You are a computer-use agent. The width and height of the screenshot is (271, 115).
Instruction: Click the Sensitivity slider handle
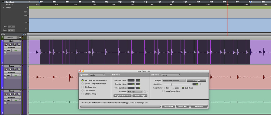pos(172,84)
